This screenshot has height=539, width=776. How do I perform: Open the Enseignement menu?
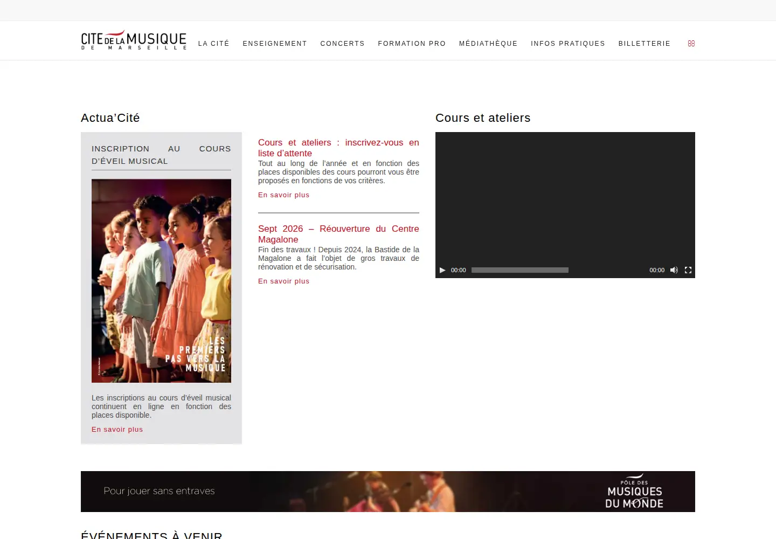275,44
